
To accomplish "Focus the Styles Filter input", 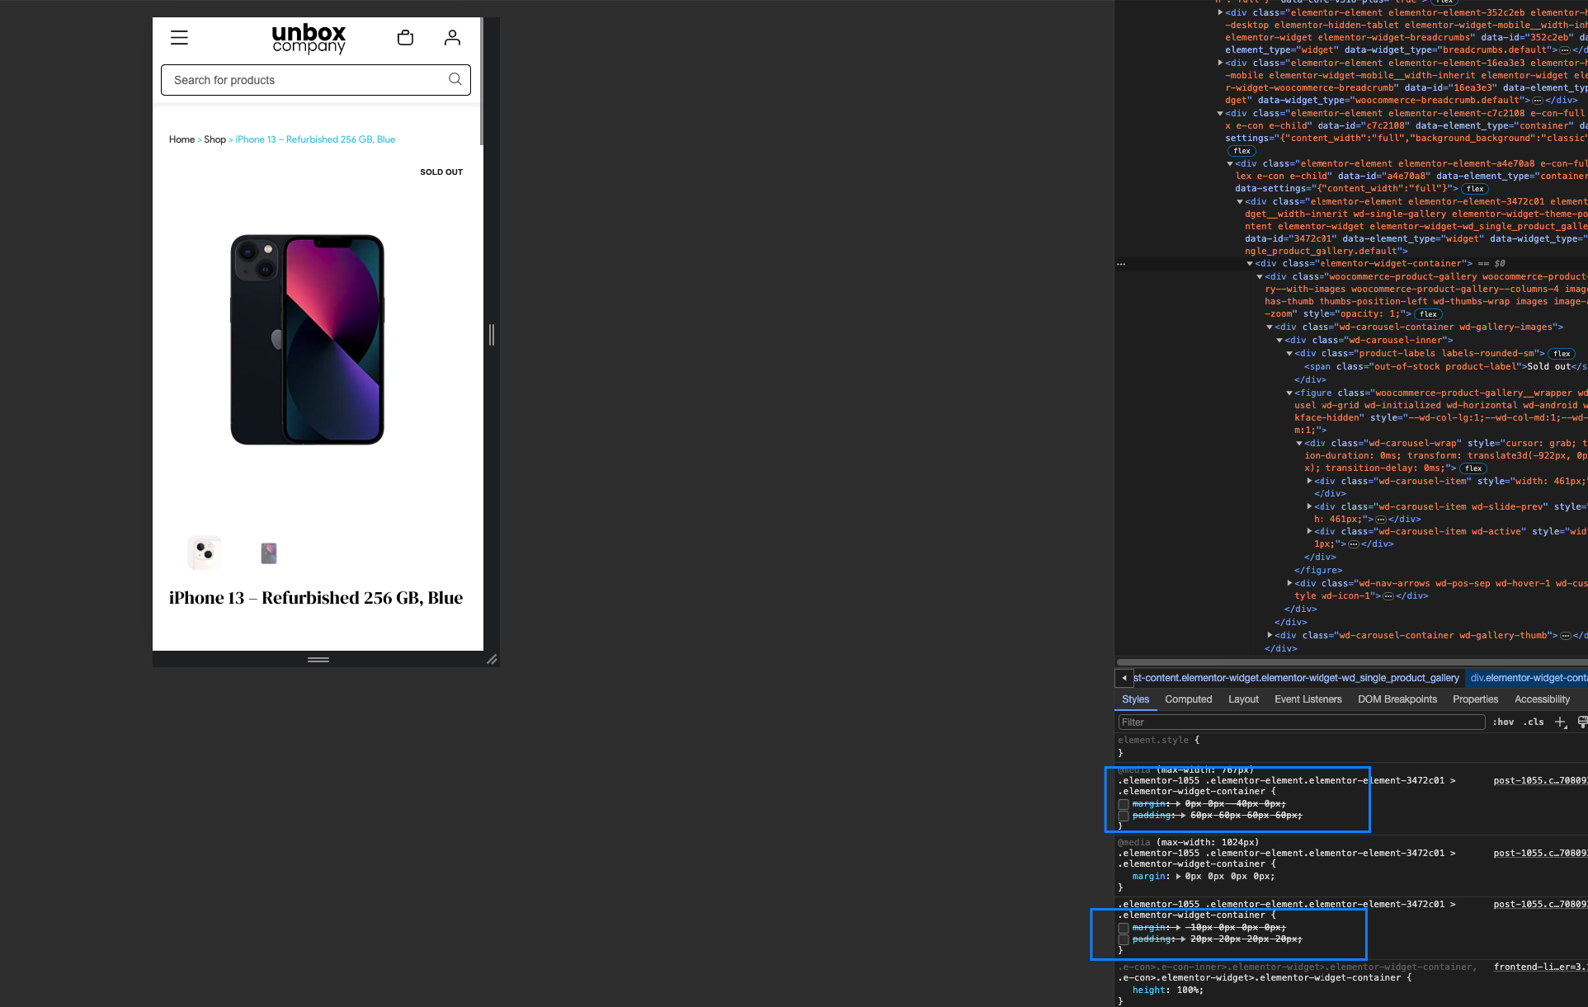I will 1301,722.
